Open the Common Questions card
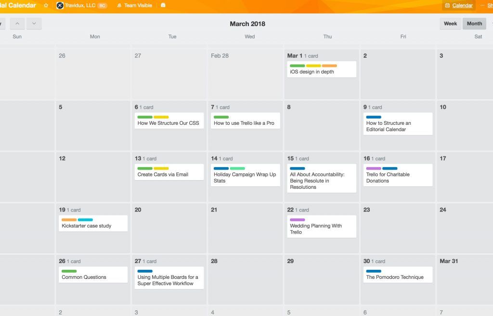Image resolution: width=493 pixels, height=316 pixels. [x=93, y=275]
